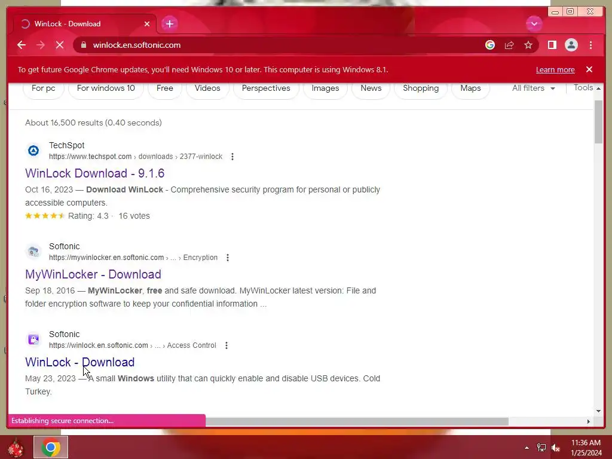Image resolution: width=612 pixels, height=459 pixels.
Task: Expand the All filters dropdown
Action: (533, 88)
